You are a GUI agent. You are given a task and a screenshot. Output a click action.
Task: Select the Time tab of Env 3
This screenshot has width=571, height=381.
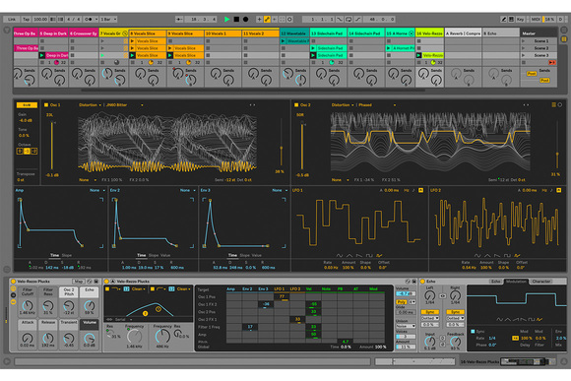232,255
